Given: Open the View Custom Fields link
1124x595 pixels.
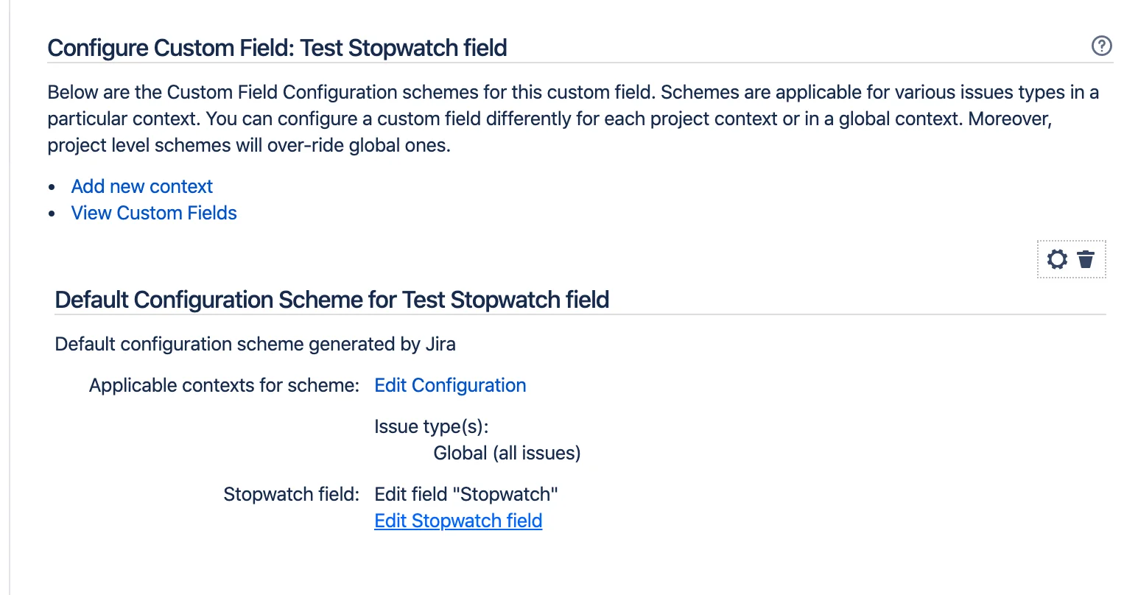Looking at the screenshot, I should pos(154,213).
